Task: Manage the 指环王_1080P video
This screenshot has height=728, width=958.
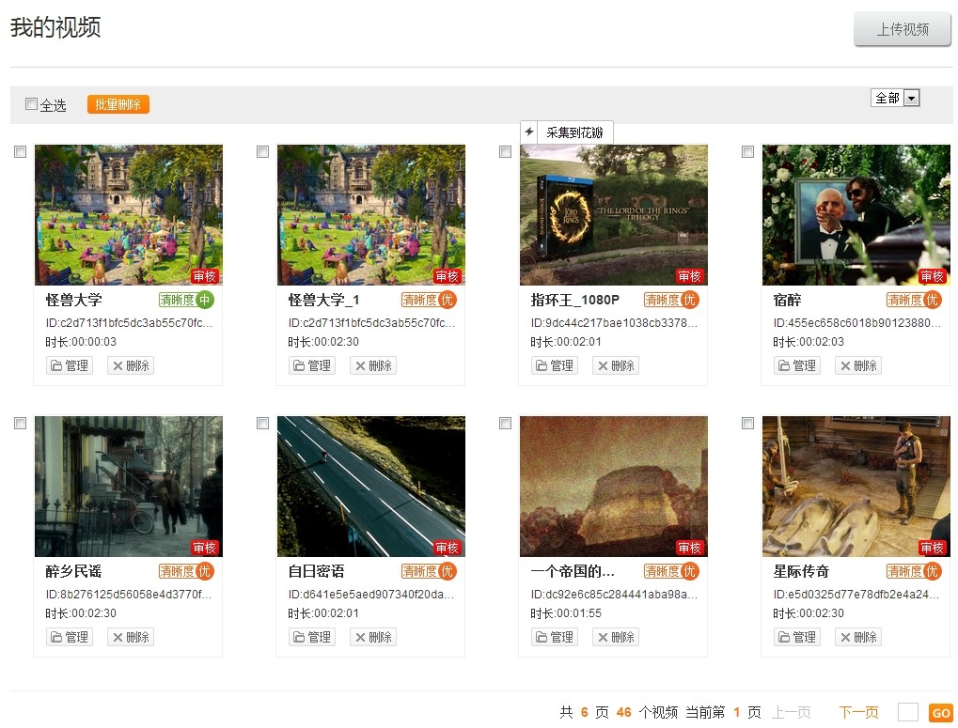Action: coord(555,365)
